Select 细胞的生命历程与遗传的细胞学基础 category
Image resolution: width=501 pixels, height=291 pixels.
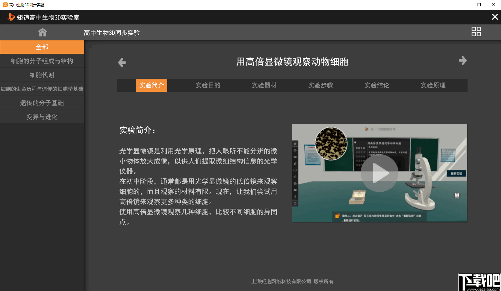pos(42,89)
